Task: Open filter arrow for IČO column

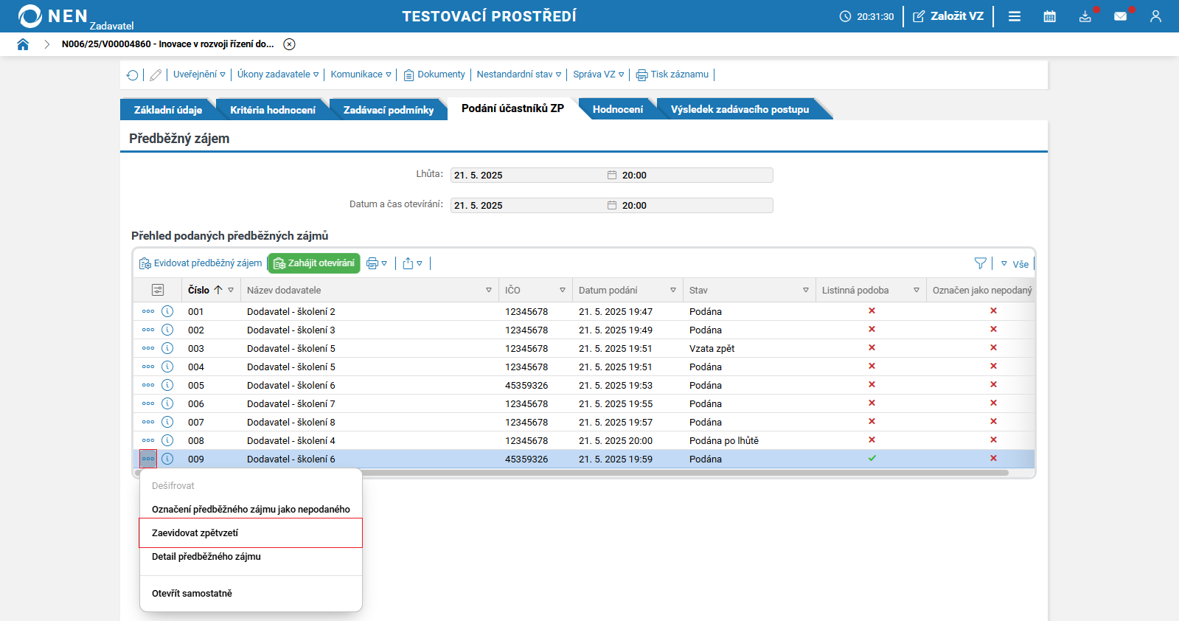Action: (563, 290)
